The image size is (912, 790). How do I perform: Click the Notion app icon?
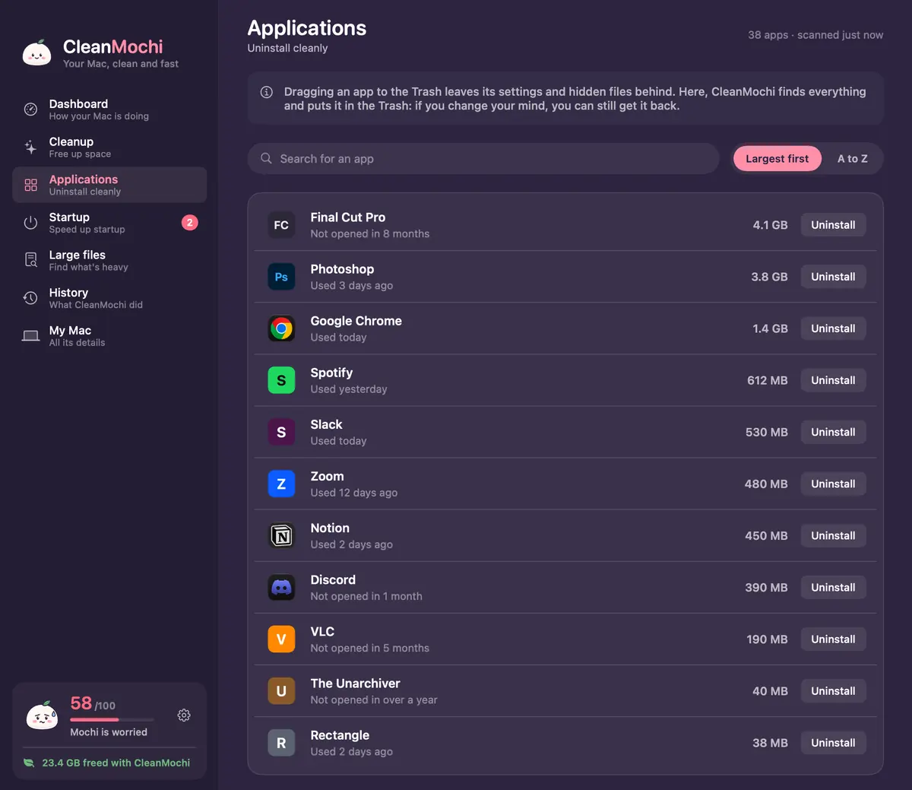281,535
